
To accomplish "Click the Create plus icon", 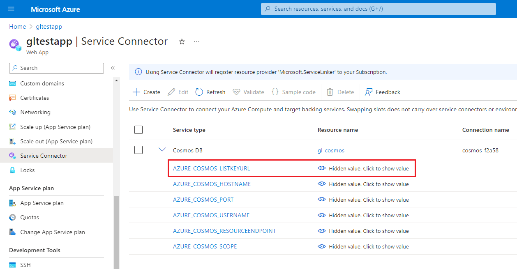I will 136,92.
